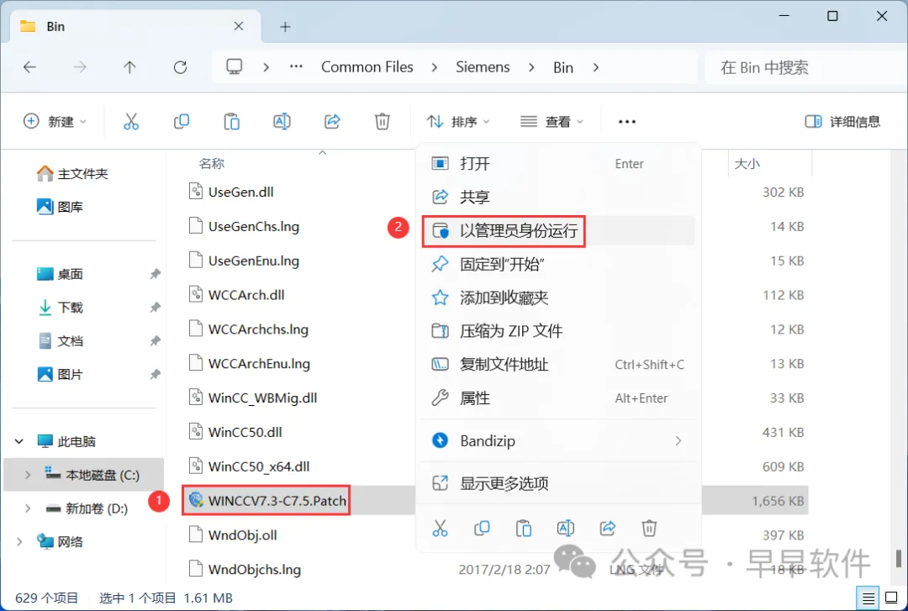Choose 压缩为 ZIP 文件 menu entry
This screenshot has height=611, width=908.
coord(557,331)
